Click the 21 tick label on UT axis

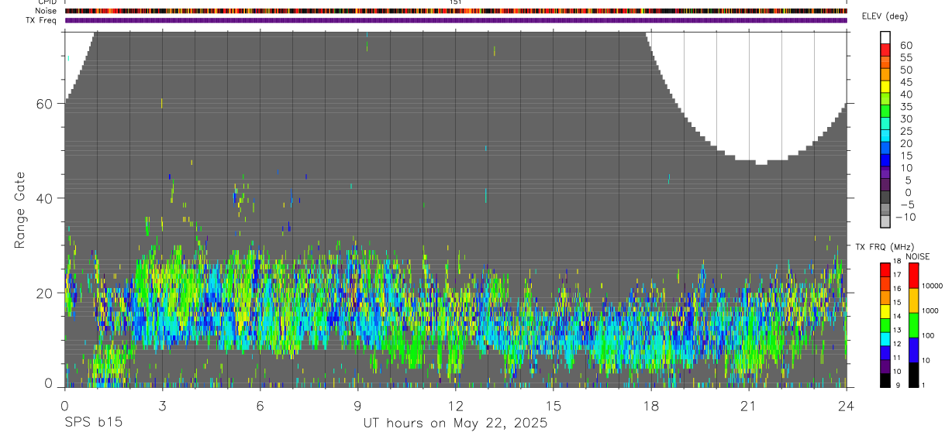(748, 406)
